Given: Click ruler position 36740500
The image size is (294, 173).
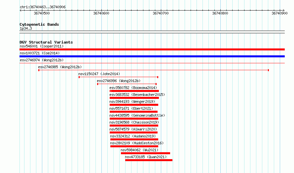Looking at the screenshot, I should pos(42,13).
